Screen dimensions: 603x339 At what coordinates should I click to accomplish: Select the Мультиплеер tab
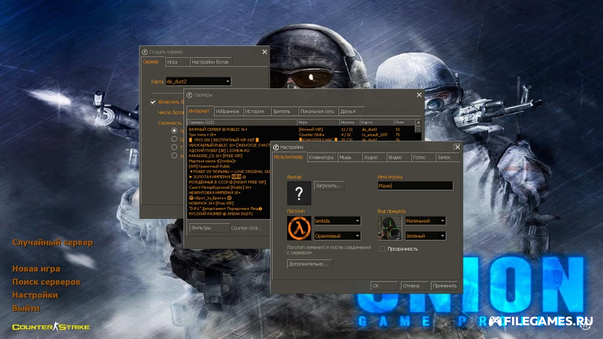point(288,157)
